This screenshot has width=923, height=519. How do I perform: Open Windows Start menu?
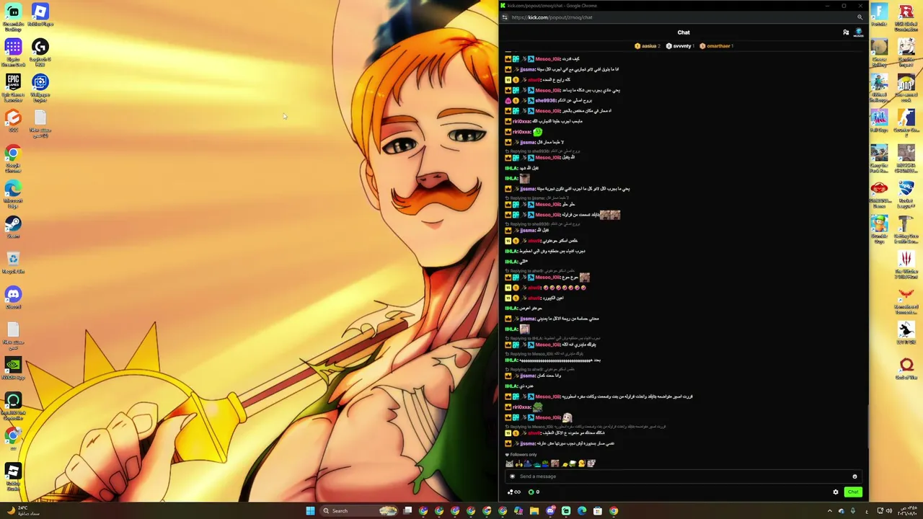pyautogui.click(x=310, y=511)
